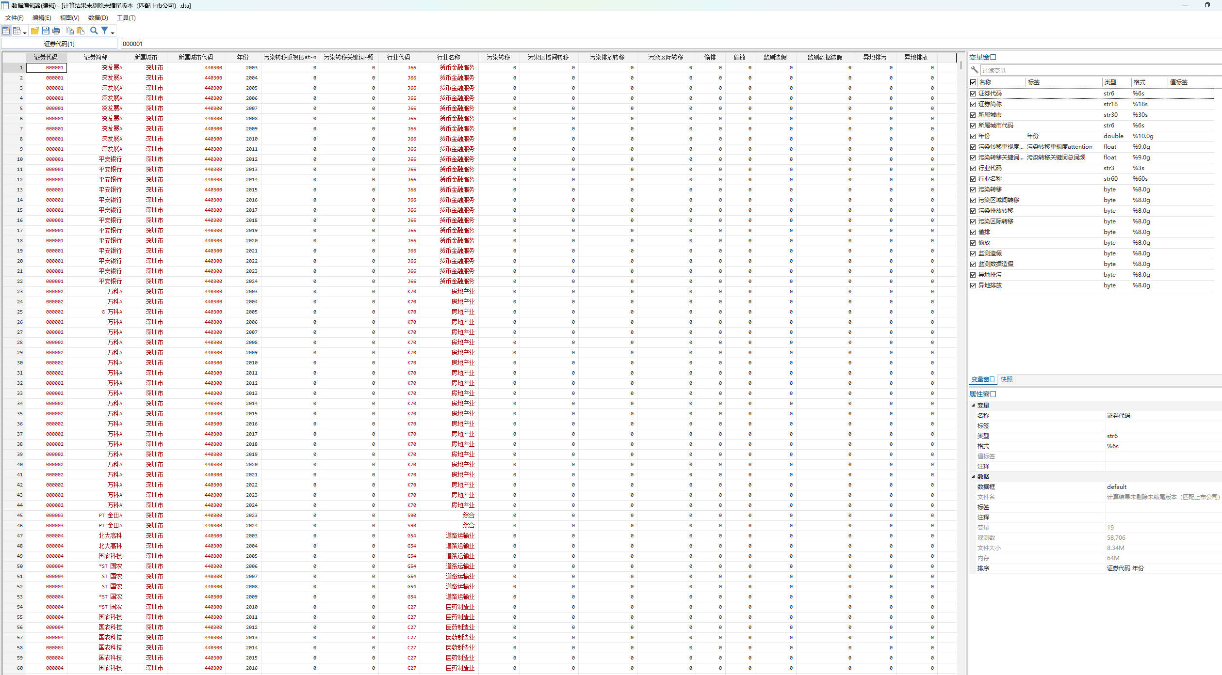Screen dimensions: 1222x675
Task: Open the 数据(D) menu
Action: [98, 18]
